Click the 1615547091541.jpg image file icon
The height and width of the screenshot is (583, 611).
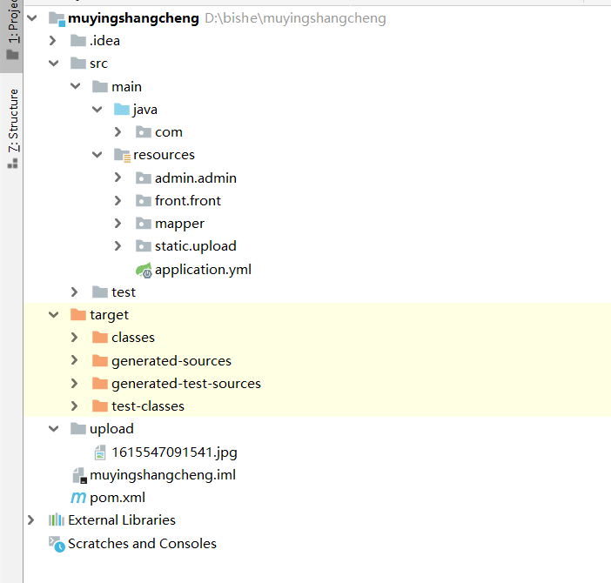(x=100, y=452)
